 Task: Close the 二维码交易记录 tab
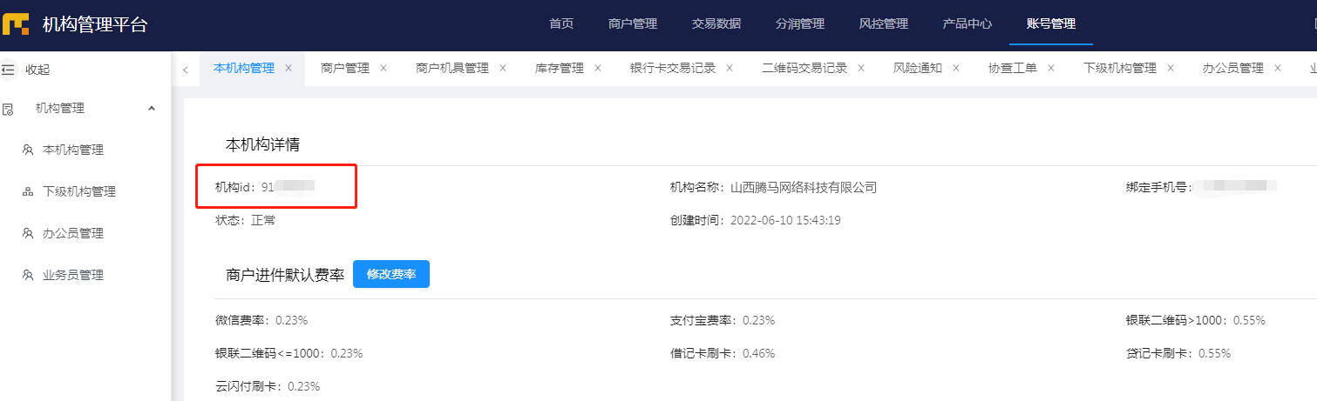coord(861,68)
